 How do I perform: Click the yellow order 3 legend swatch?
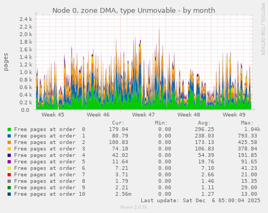click(x=9, y=149)
